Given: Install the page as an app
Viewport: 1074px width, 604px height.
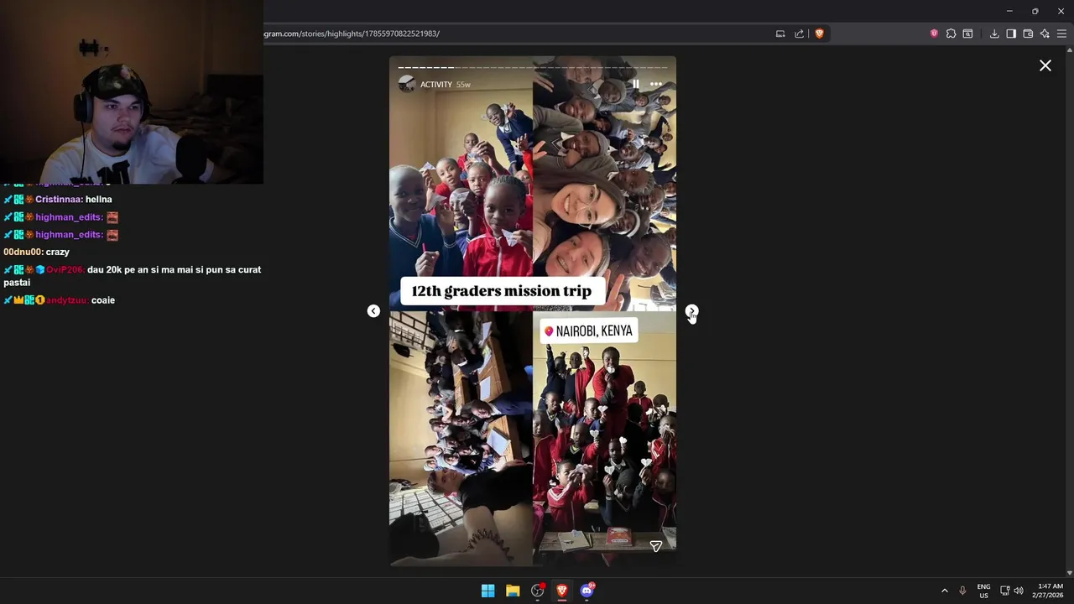Looking at the screenshot, I should [780, 34].
